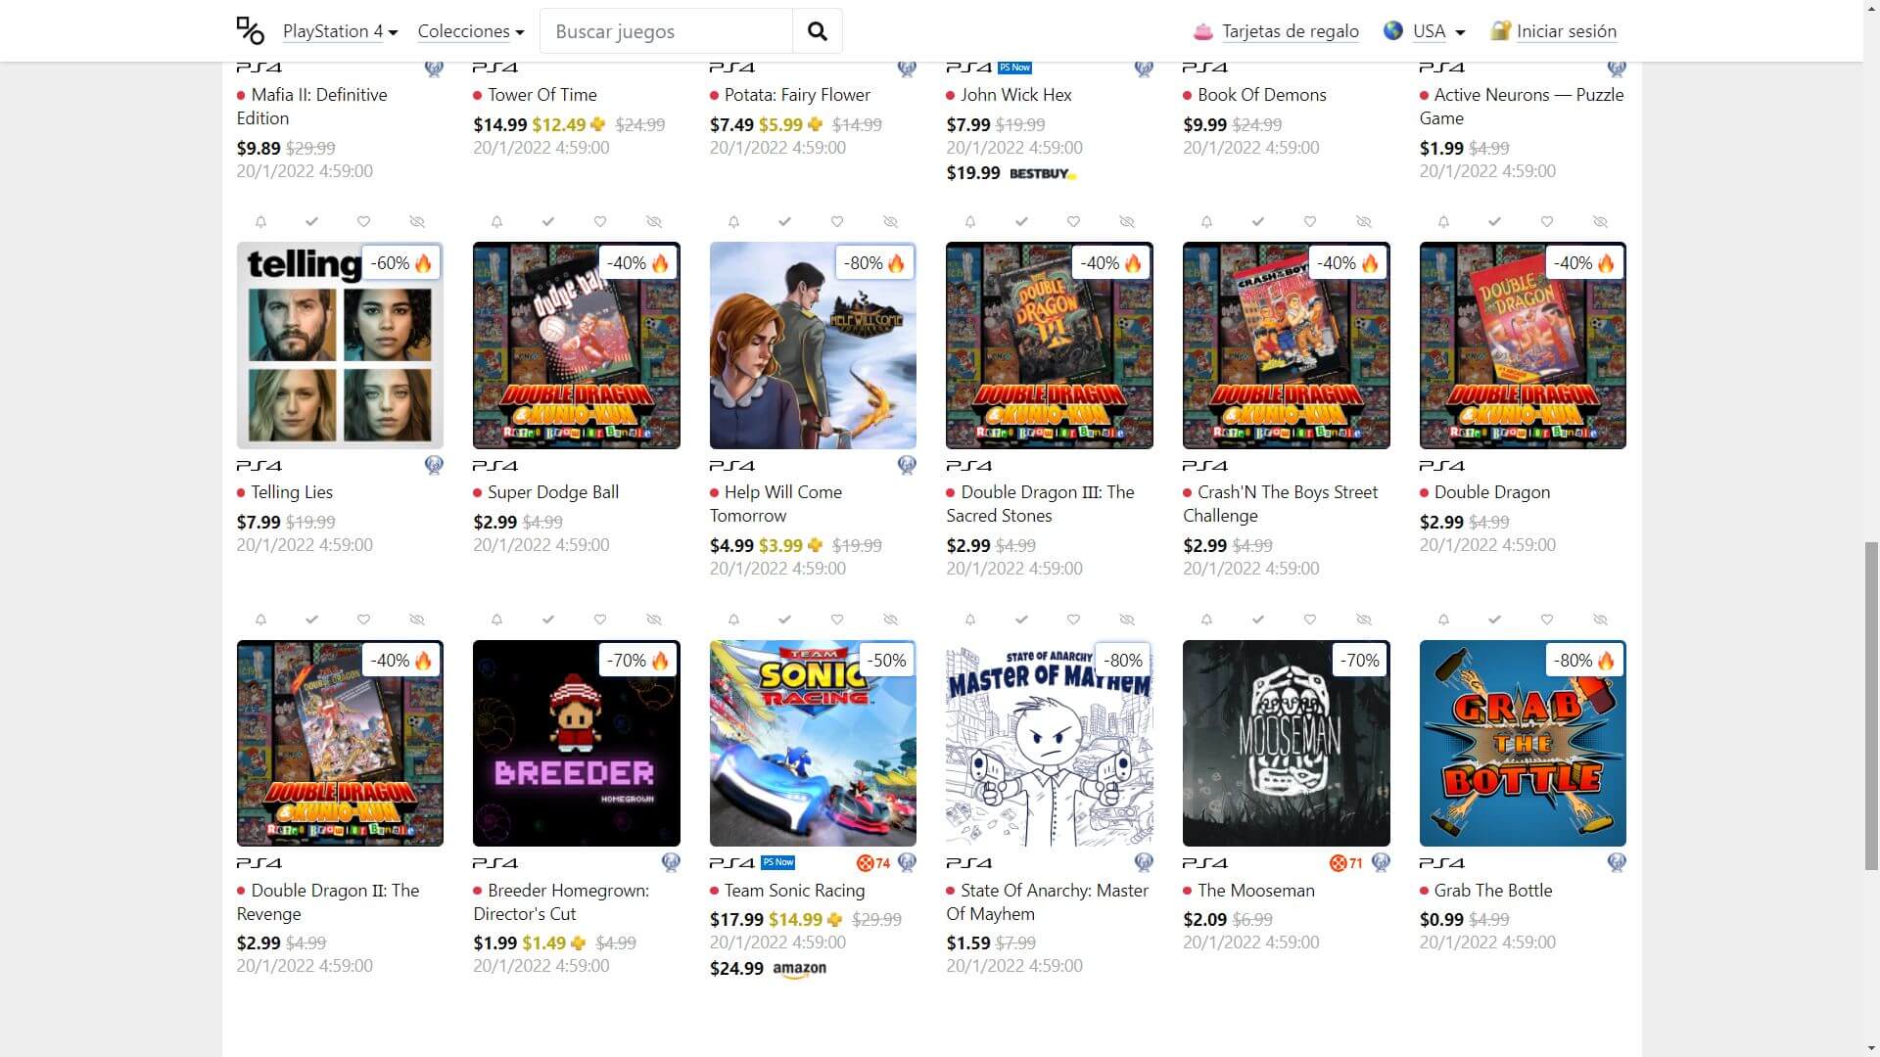Toggle hide eye icon above Telling Lies

(417, 222)
